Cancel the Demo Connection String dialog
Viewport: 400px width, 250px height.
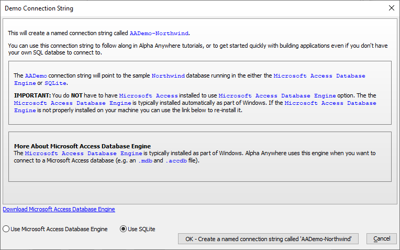pos(382,239)
